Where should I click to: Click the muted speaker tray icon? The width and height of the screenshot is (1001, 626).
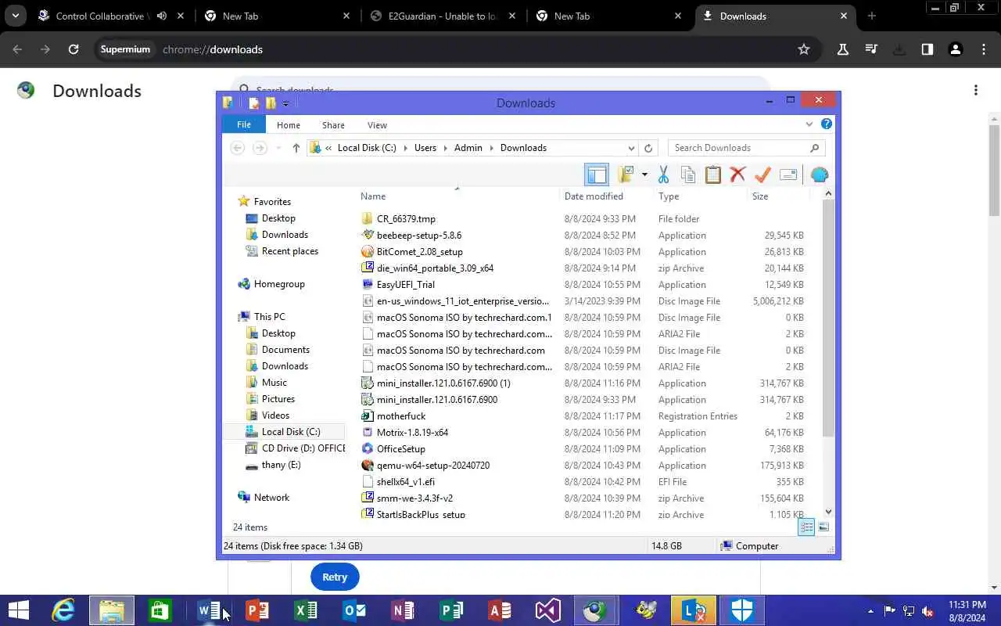(x=928, y=611)
